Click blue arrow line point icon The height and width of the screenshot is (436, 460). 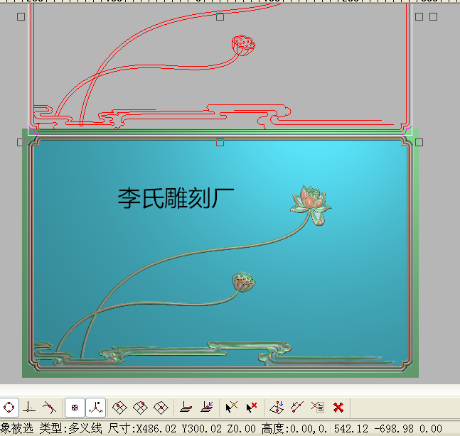(297, 408)
